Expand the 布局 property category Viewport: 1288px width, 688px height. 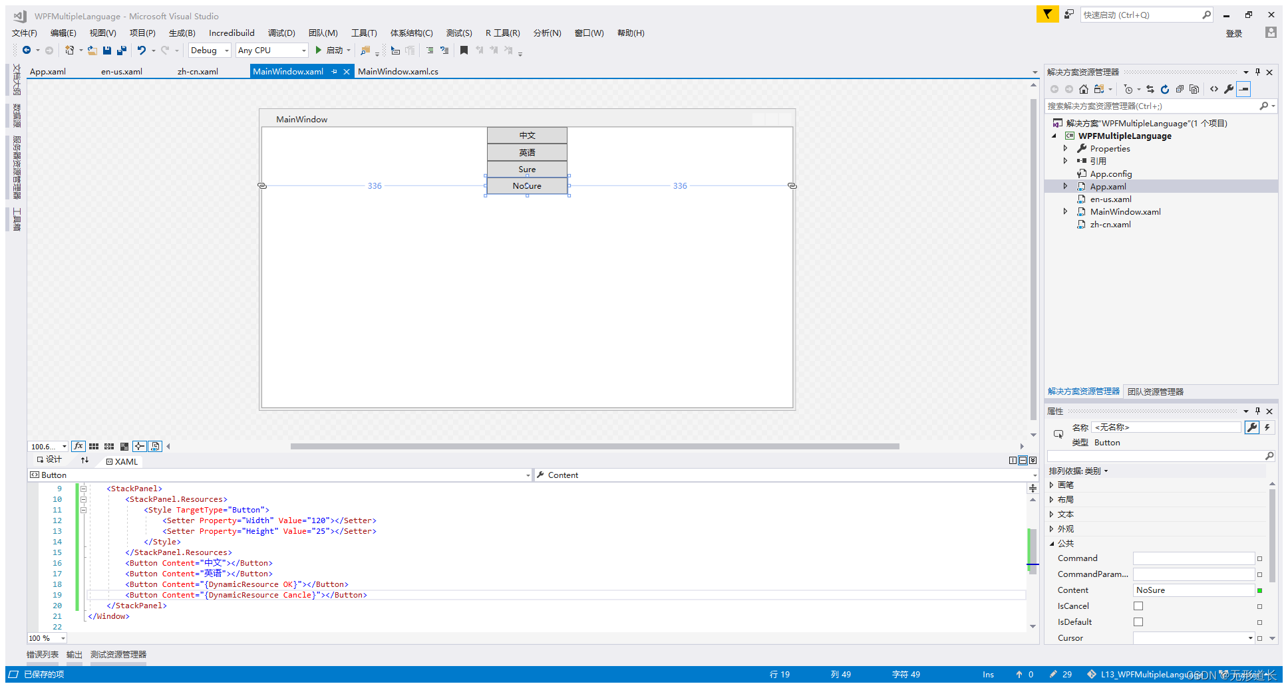[x=1051, y=499]
